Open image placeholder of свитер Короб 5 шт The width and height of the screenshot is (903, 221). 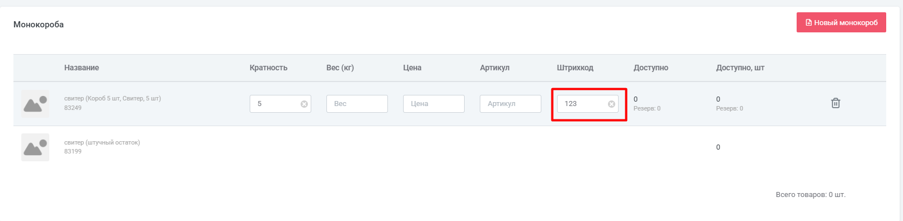tap(35, 104)
